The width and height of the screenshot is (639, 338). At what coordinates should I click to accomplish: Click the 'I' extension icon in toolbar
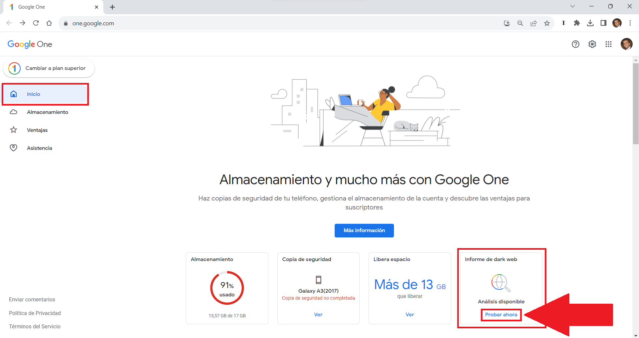[x=563, y=23]
